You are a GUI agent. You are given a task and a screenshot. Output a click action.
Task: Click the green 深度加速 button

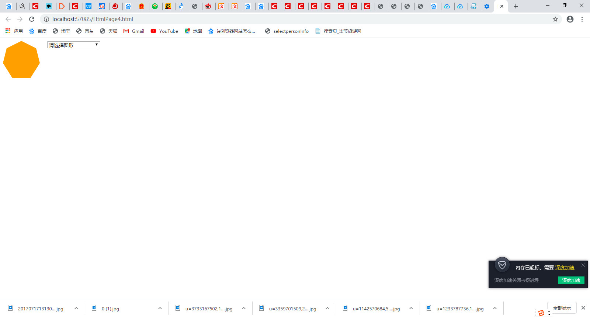coord(571,281)
